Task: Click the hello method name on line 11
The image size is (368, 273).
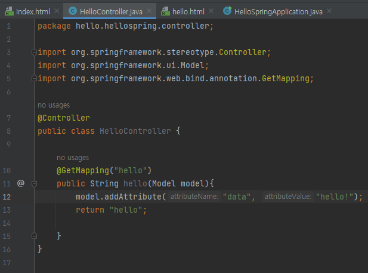Action: coord(135,183)
